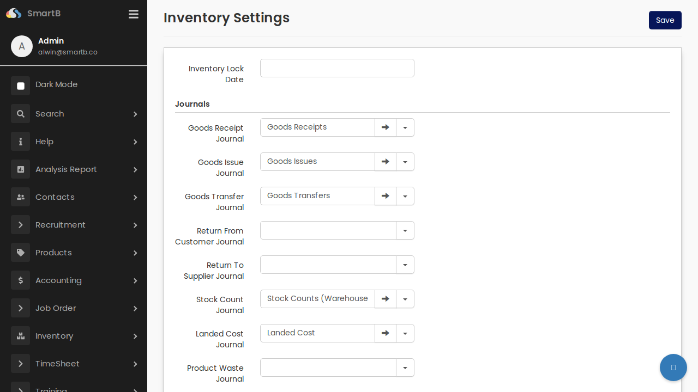Click the floating blue action button
The height and width of the screenshot is (392, 698).
click(x=673, y=367)
